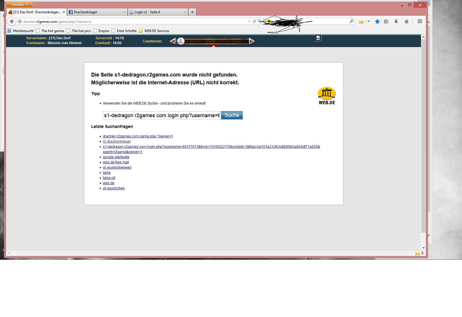462x317 pixels.
Task: Switch to the Drachenkrieger Facebook tab
Action: (95, 12)
